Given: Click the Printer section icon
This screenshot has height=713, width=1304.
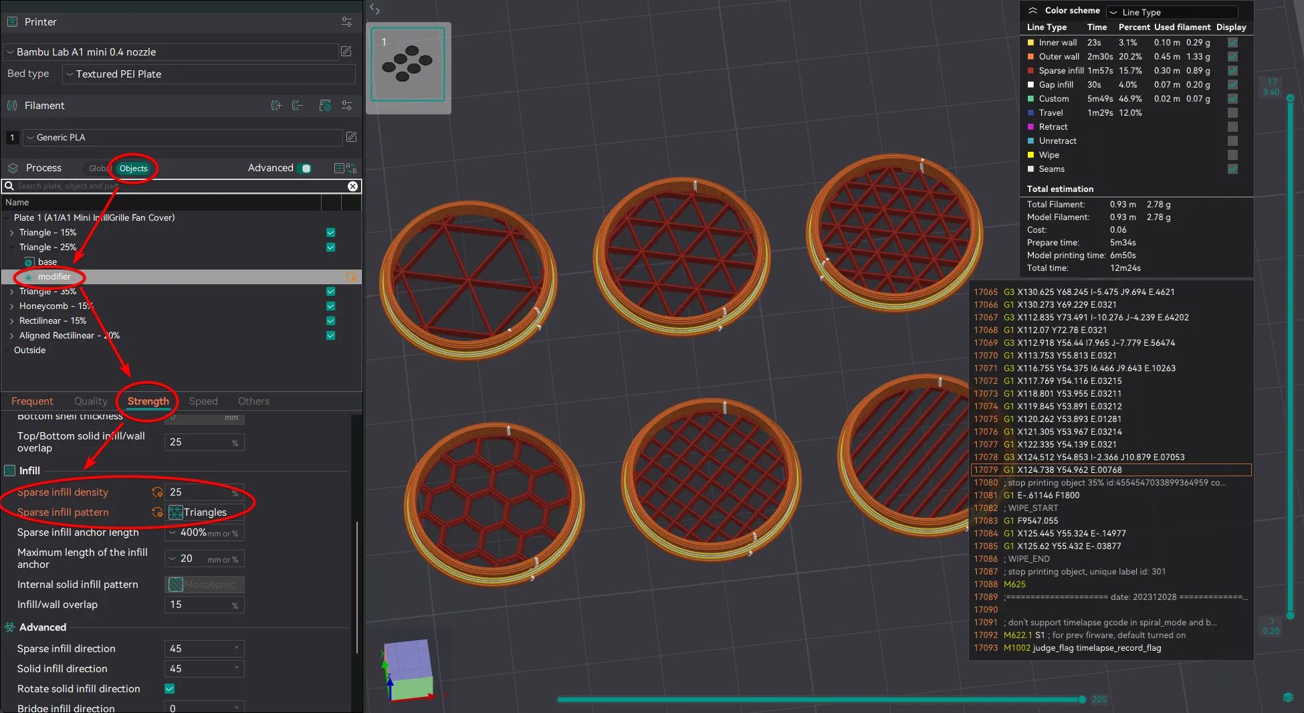Looking at the screenshot, I should 13,22.
